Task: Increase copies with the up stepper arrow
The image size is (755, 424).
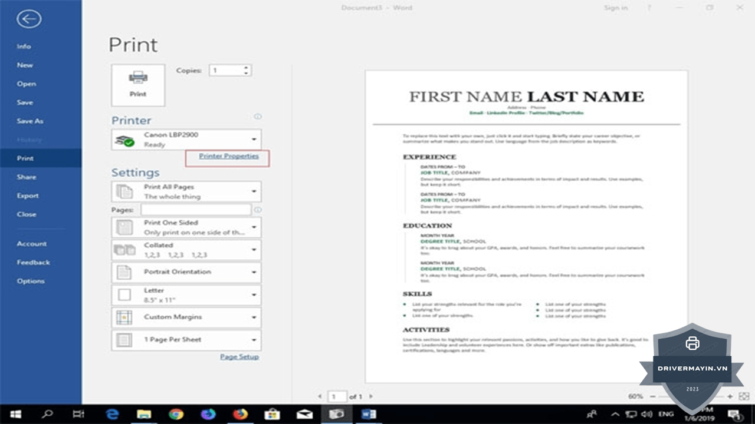Action: pyautogui.click(x=246, y=67)
